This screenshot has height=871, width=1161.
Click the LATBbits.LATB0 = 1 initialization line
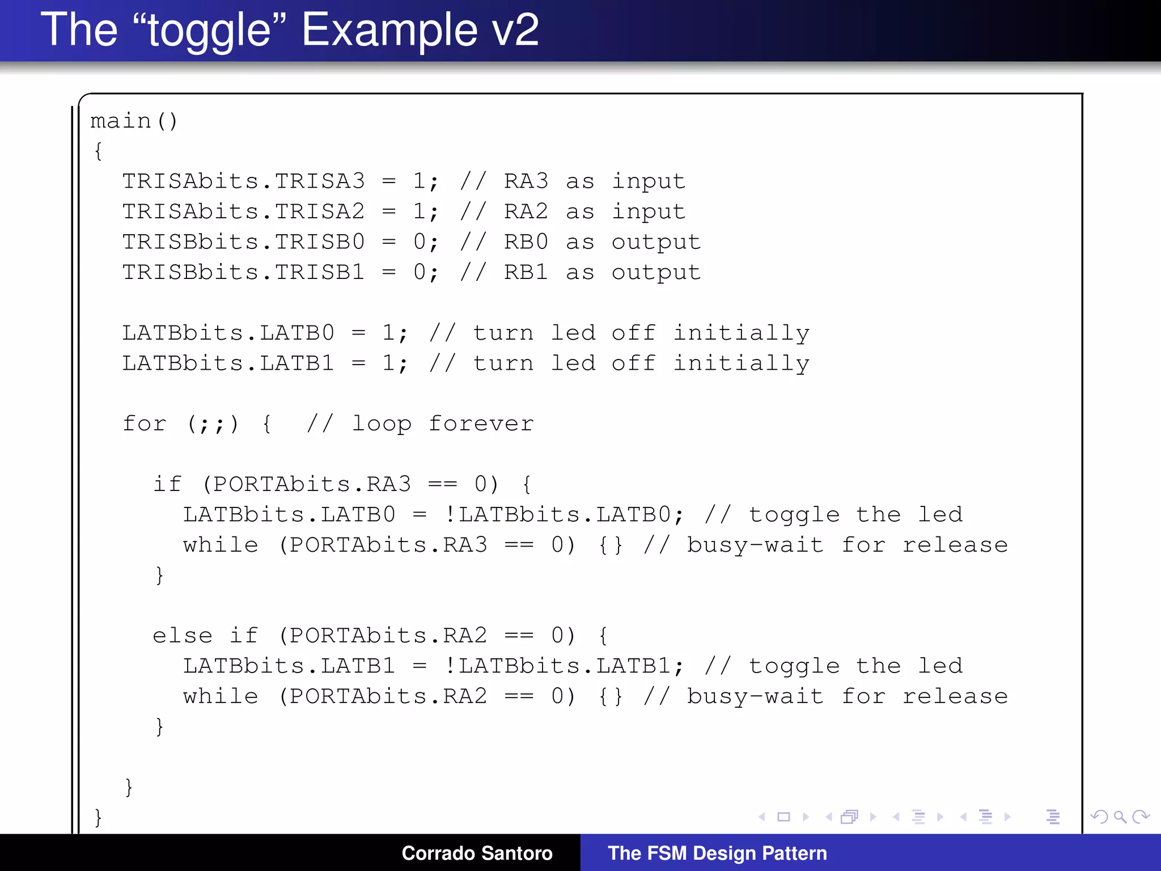(466, 333)
